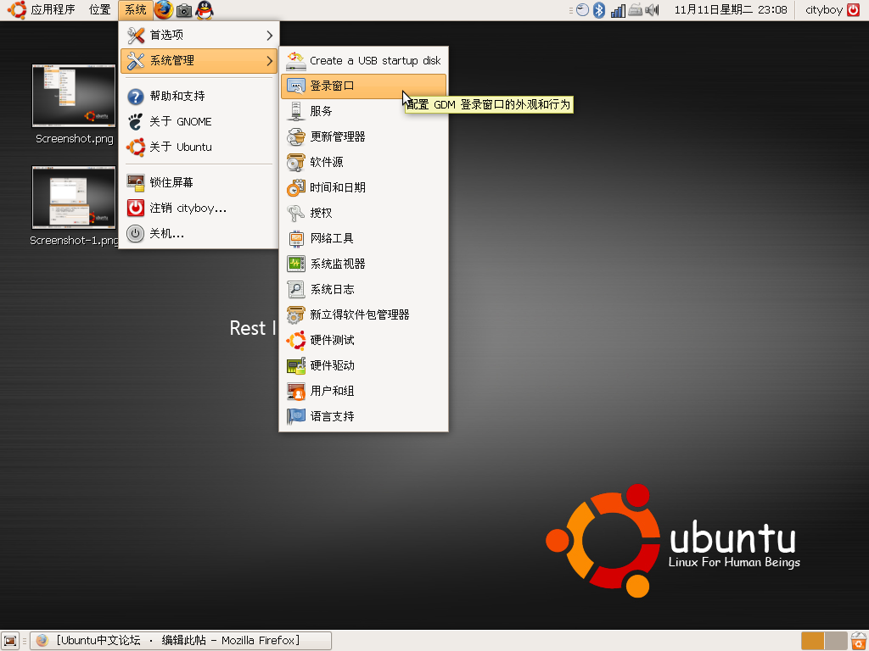Viewport: 869px width, 651px height.
Task: Open the Bluetooth tray icon
Action: tap(598, 10)
